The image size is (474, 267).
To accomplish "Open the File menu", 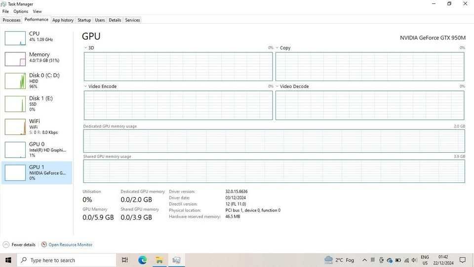I will [5, 11].
